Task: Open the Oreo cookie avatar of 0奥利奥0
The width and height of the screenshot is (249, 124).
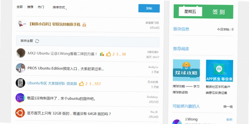Action: [21, 53]
